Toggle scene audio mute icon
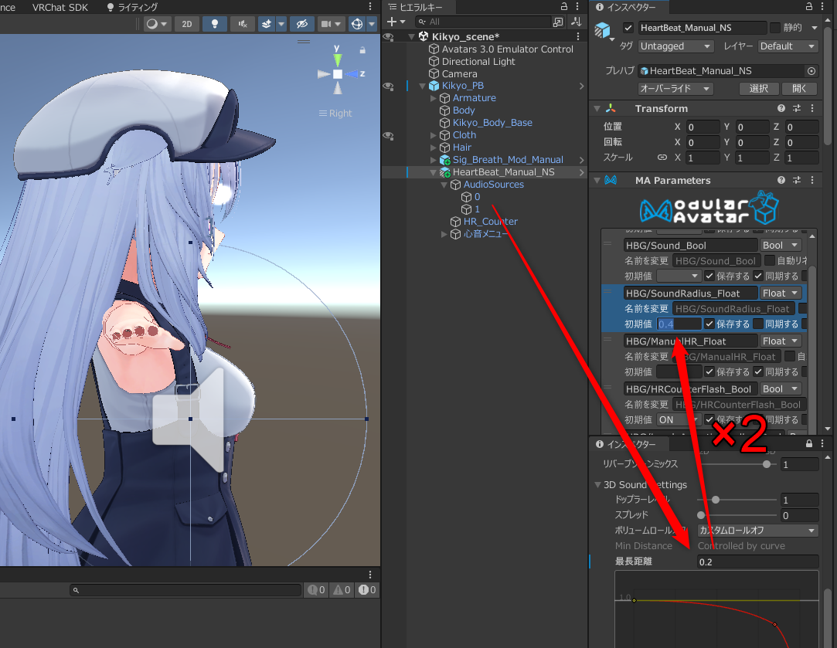Screen dimensions: 837x648 coord(243,24)
